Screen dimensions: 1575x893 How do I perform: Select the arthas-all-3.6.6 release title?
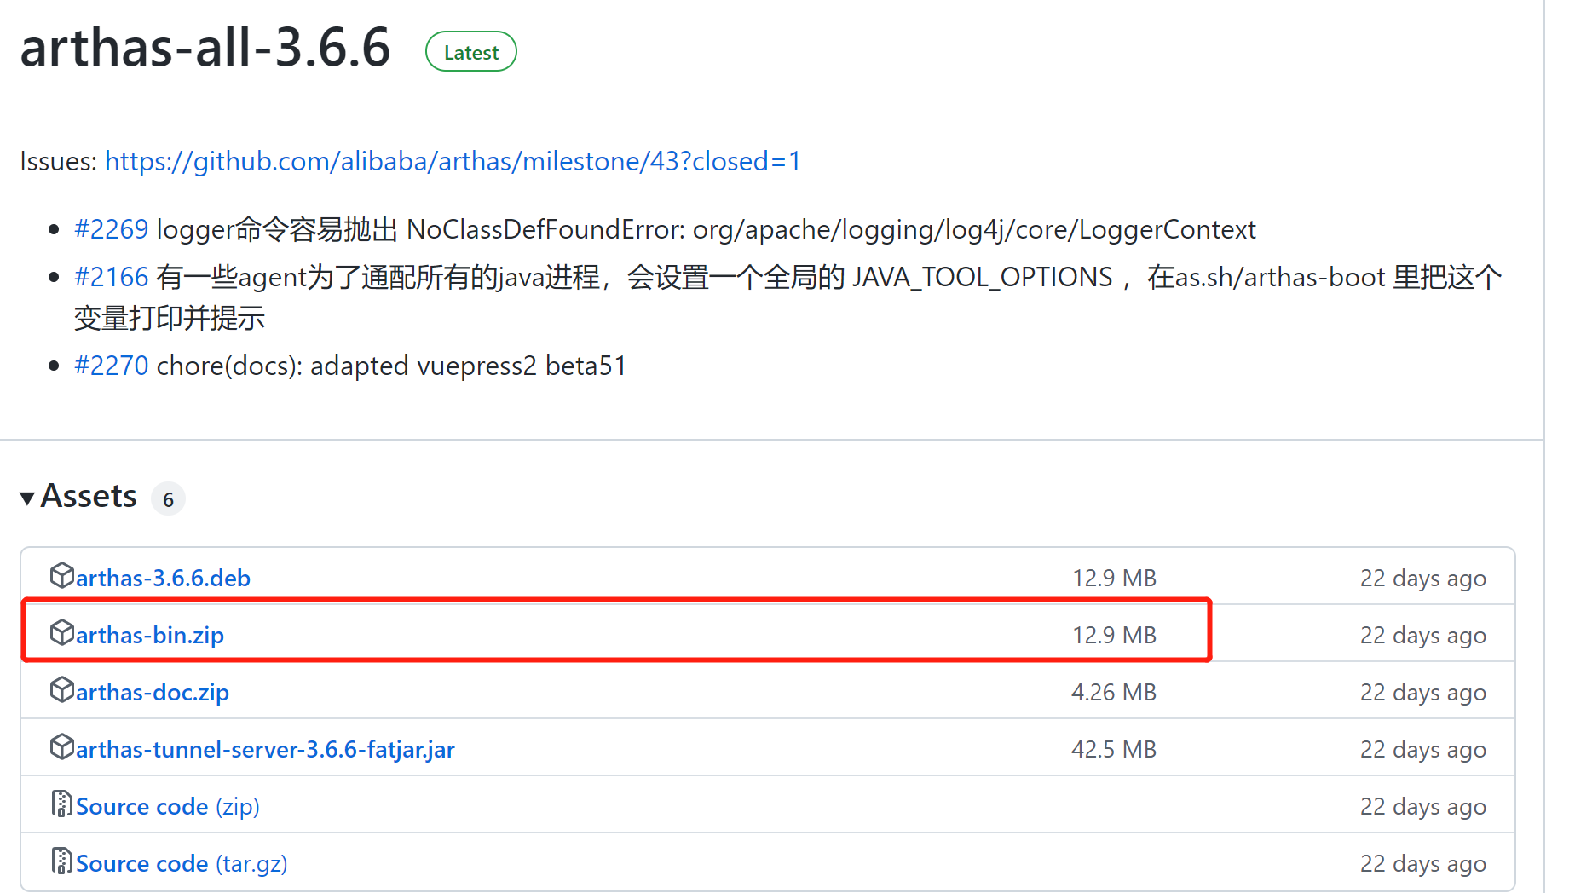coord(205,49)
